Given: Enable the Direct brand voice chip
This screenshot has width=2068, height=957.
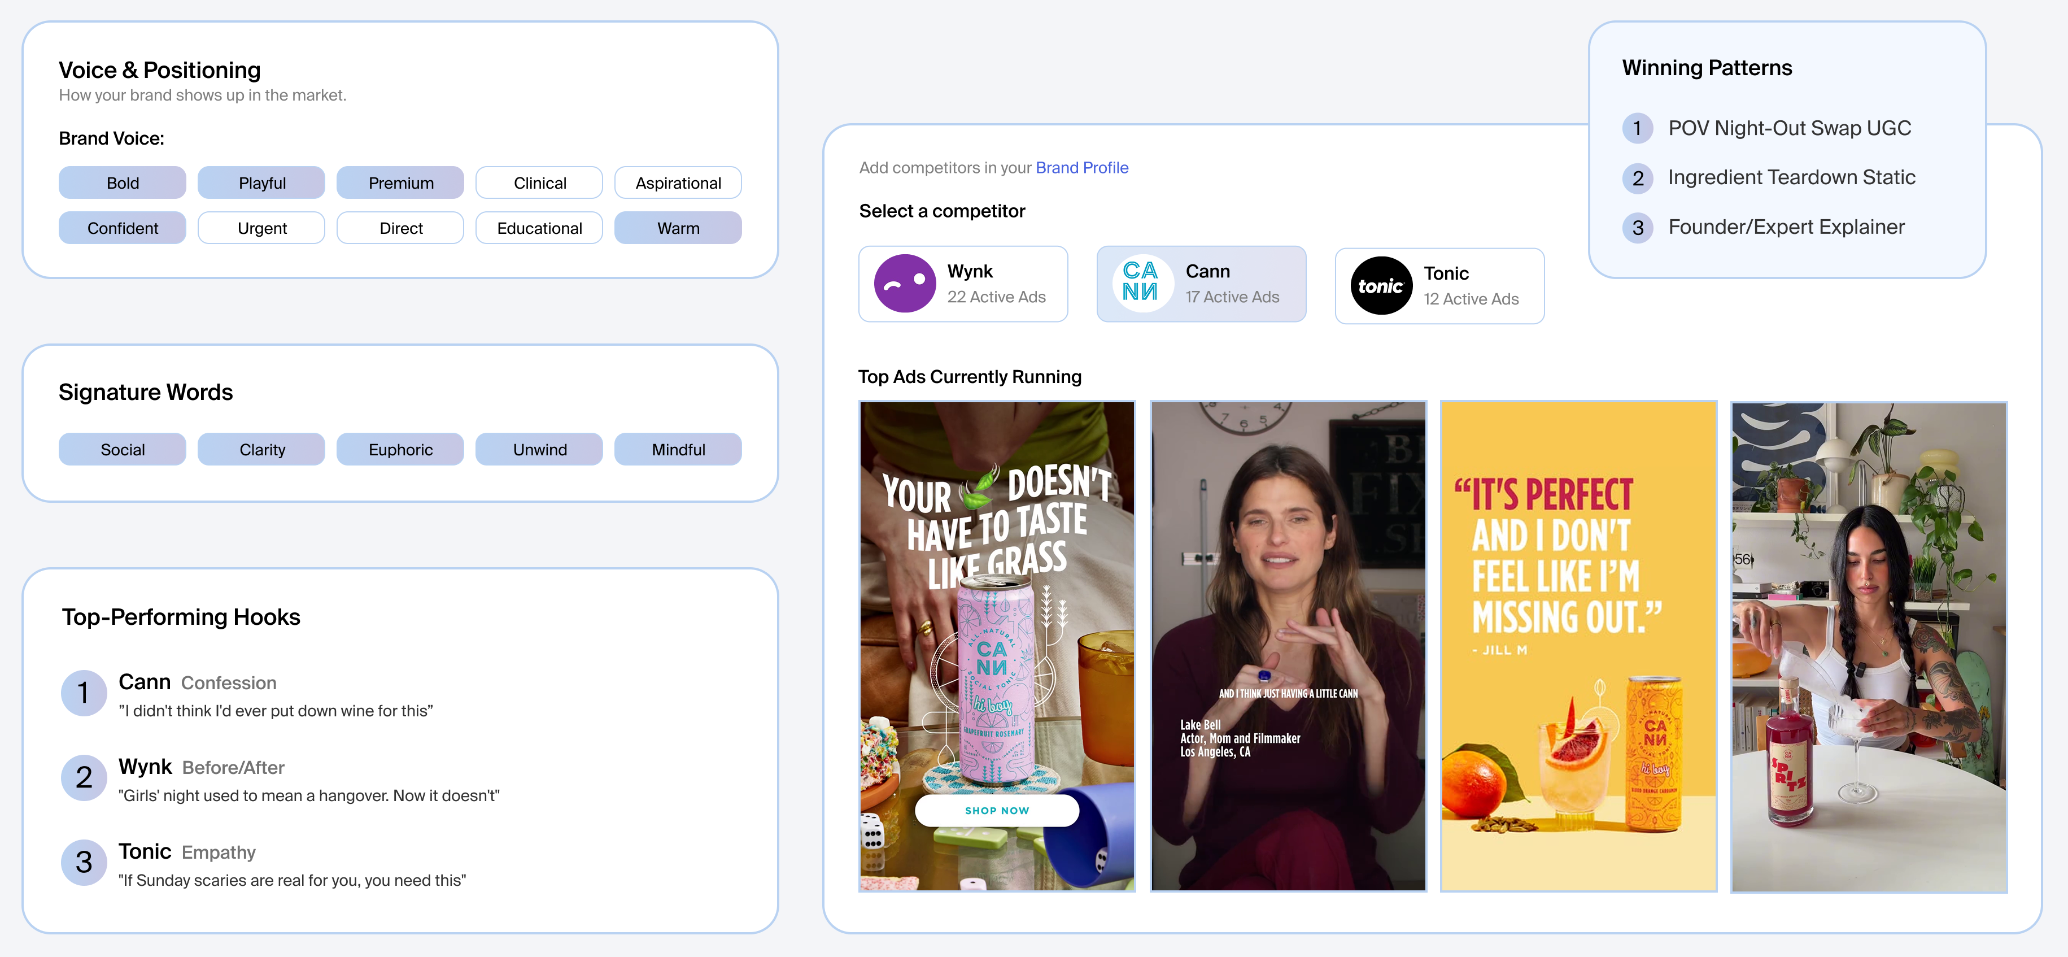Looking at the screenshot, I should coord(400,228).
